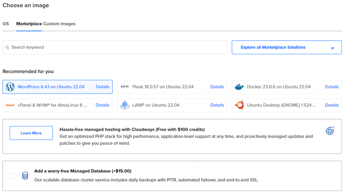The height and width of the screenshot is (194, 345).
Task: Open the Custom images tab
Action: tap(59, 24)
